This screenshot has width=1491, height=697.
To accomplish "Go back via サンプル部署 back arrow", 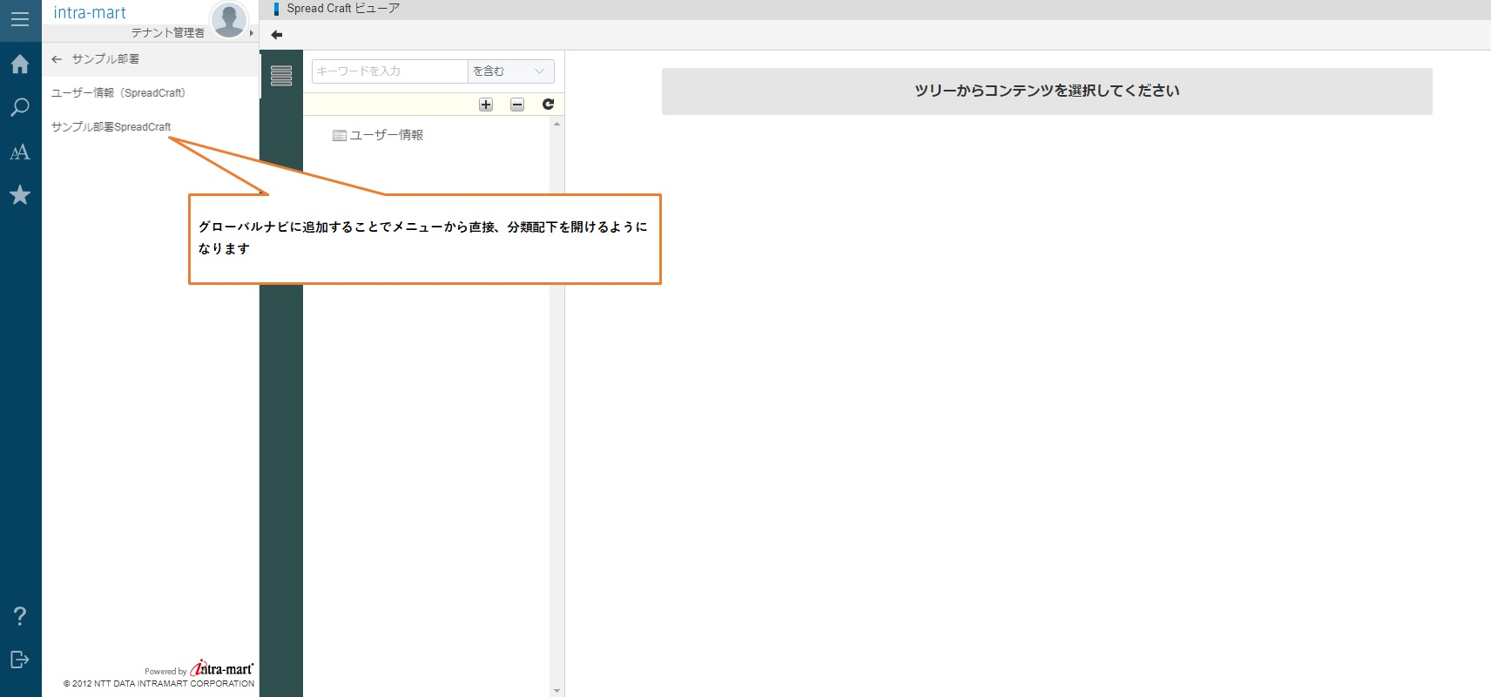I will point(57,59).
